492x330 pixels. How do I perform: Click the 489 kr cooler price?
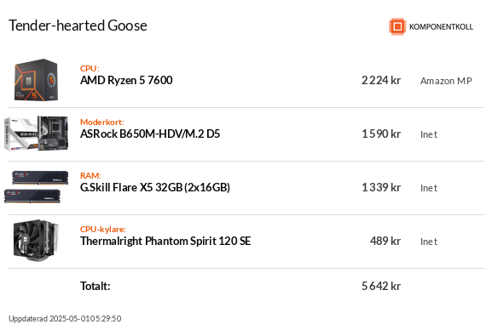pos(385,241)
